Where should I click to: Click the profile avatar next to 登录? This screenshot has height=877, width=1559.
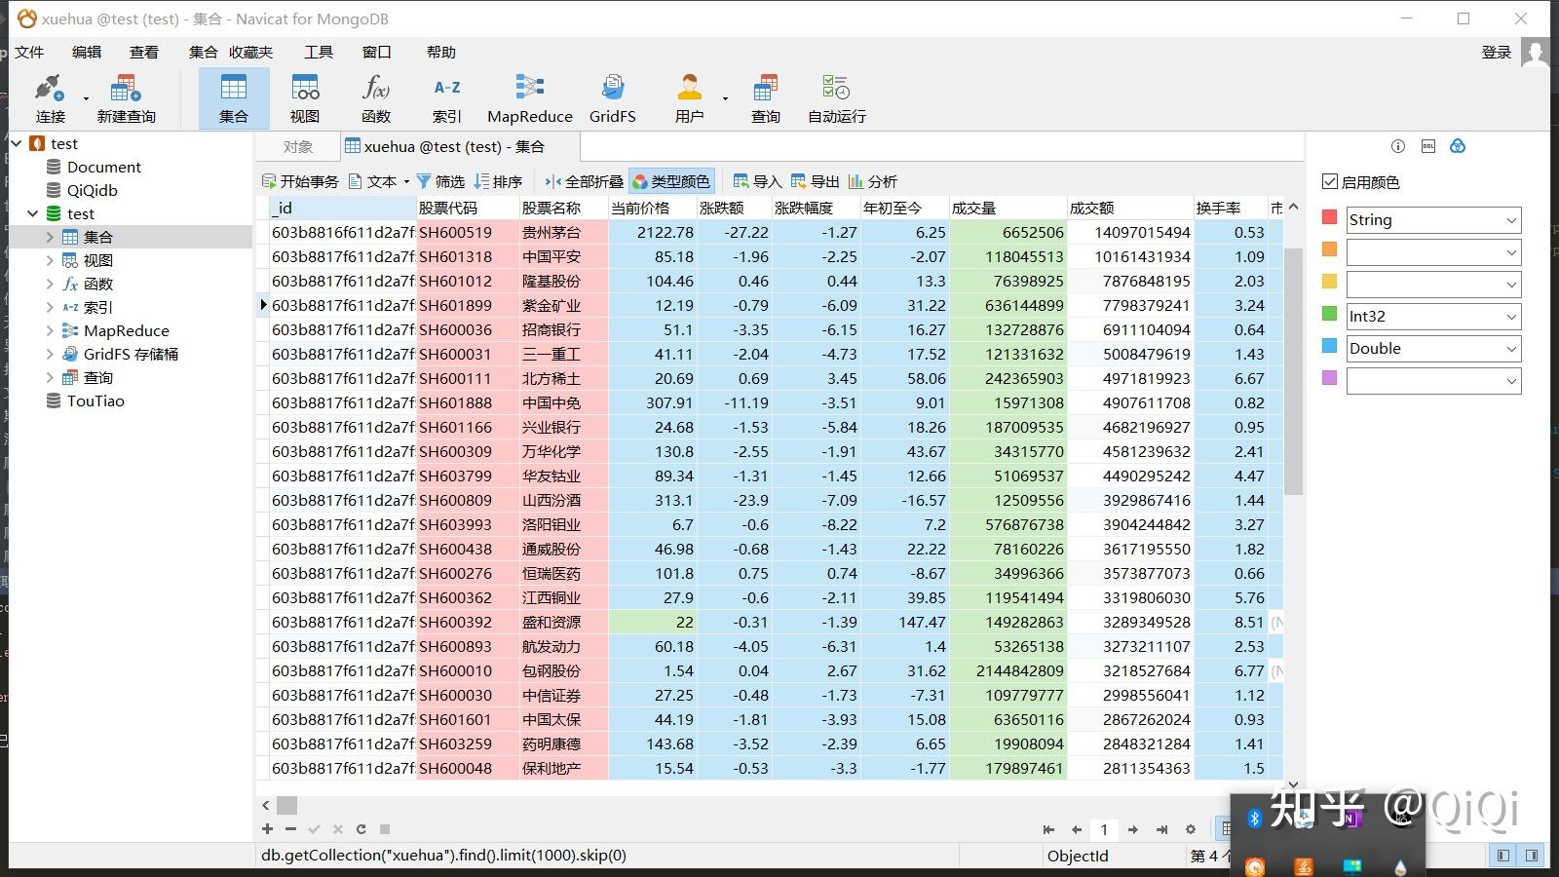point(1535,53)
